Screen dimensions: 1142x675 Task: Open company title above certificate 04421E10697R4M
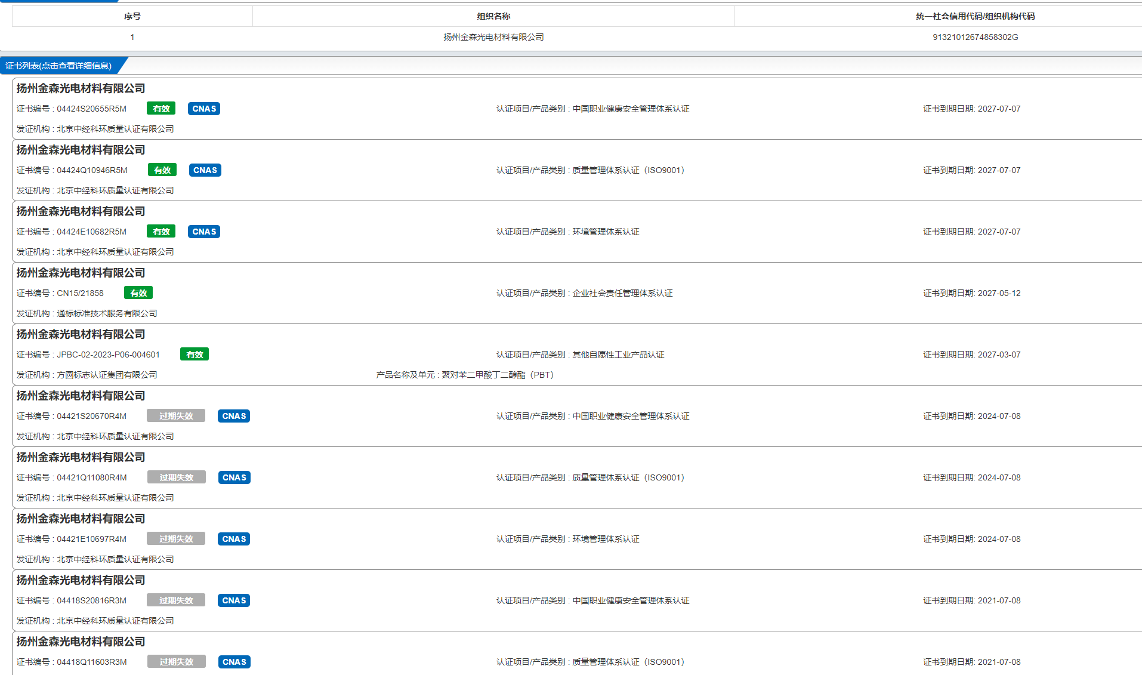[81, 519]
